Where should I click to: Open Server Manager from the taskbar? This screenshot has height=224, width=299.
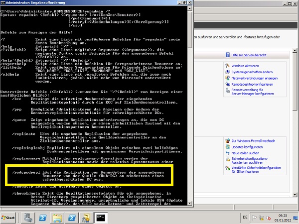pos(28,218)
